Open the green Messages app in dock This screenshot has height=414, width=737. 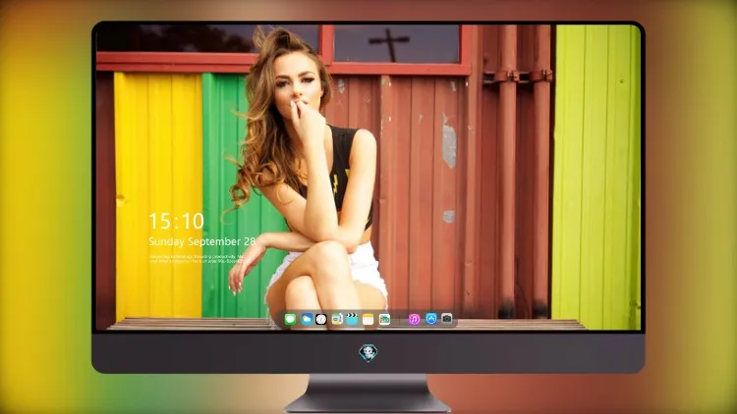click(290, 319)
